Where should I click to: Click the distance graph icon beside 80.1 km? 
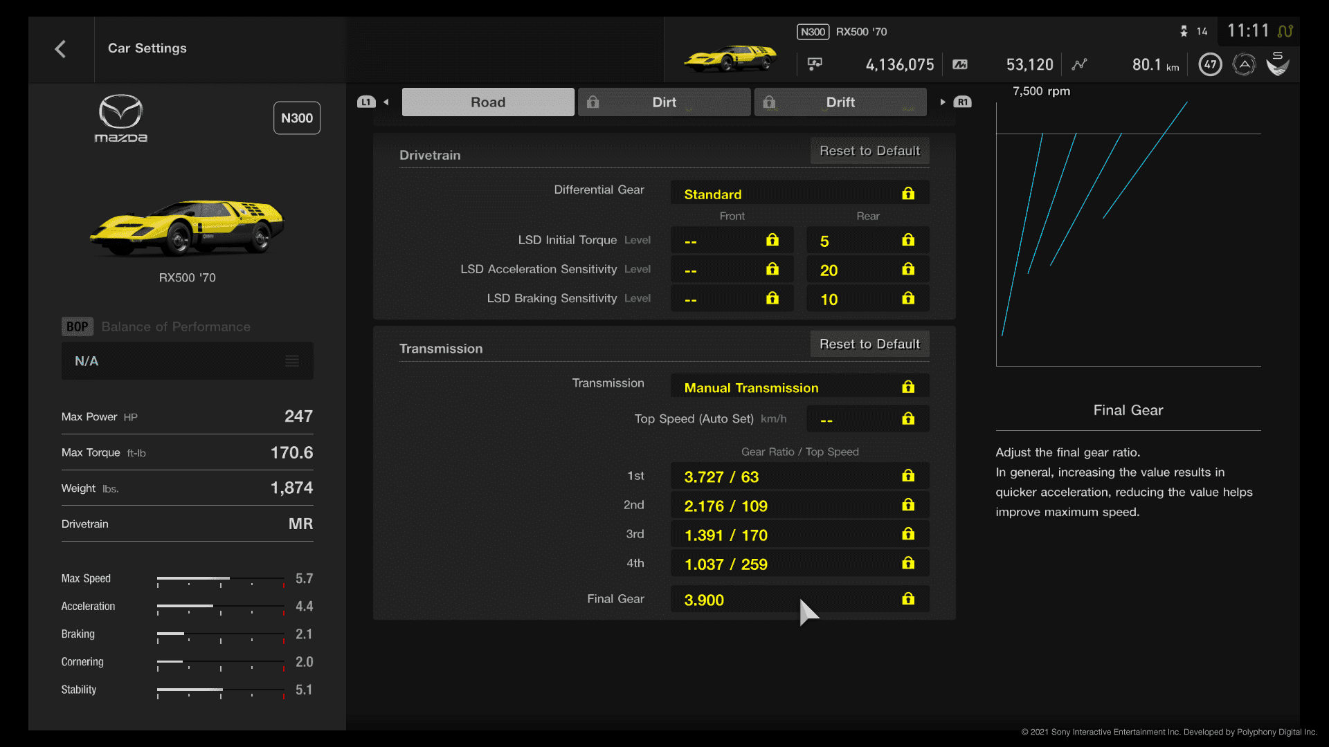(x=1079, y=64)
